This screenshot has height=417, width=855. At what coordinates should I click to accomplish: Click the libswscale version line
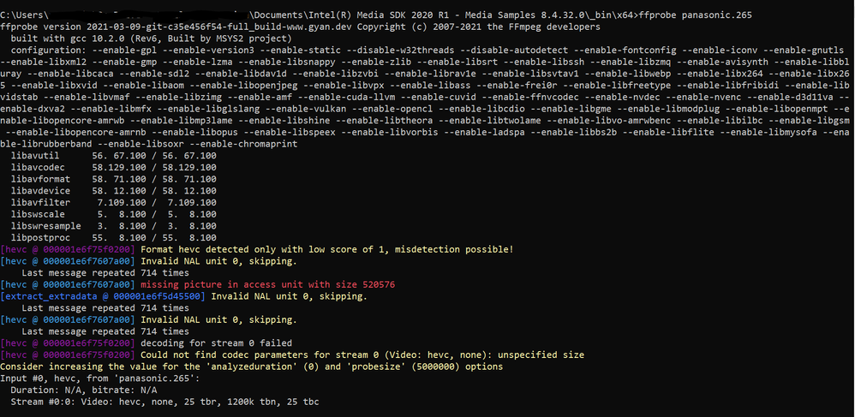click(x=113, y=214)
